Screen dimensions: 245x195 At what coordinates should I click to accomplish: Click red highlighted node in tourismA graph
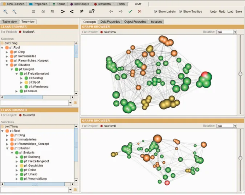coord(205,75)
